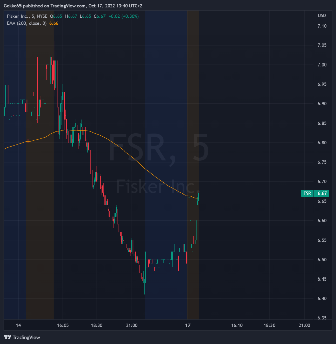Screen dimensions: 336x344
Task: Click the orange EMA value 6.66
Action: (x=54, y=23)
